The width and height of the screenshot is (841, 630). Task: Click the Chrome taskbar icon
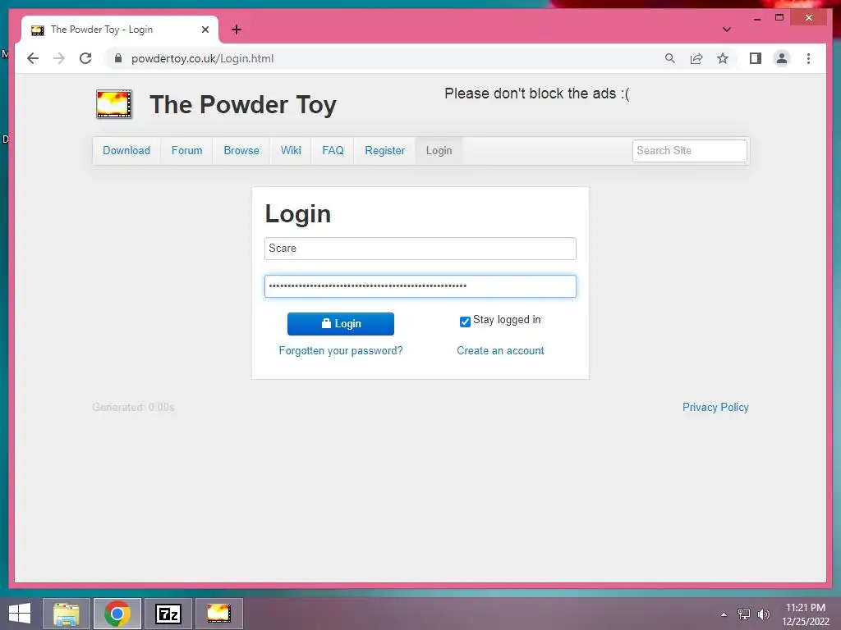tap(117, 614)
